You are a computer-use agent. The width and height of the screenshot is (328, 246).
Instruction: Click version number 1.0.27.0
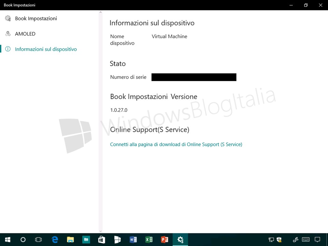pyautogui.click(x=119, y=110)
